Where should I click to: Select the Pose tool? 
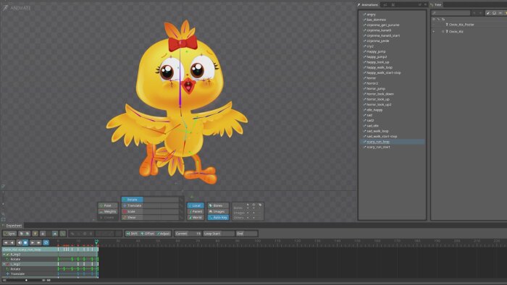click(x=108, y=205)
